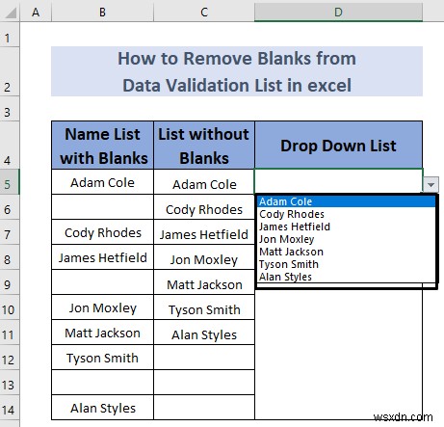Image resolution: width=444 pixels, height=427 pixels.
Task: Select cell B11 containing Matt Jackson
Action: point(102,333)
